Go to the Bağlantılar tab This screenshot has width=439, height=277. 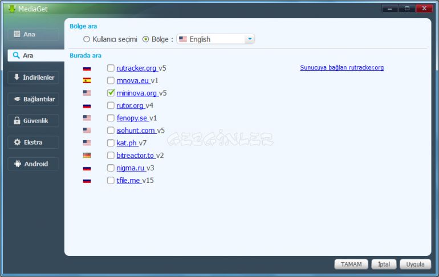pyautogui.click(x=33, y=99)
